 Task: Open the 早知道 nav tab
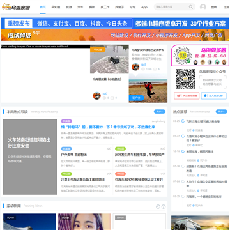click(56, 7)
